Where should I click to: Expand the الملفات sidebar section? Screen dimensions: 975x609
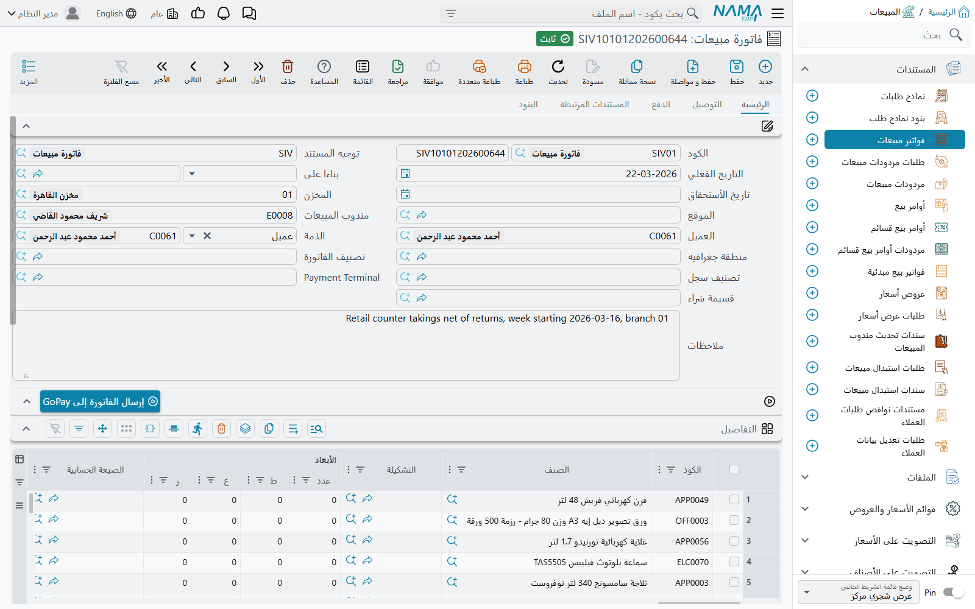coord(805,477)
